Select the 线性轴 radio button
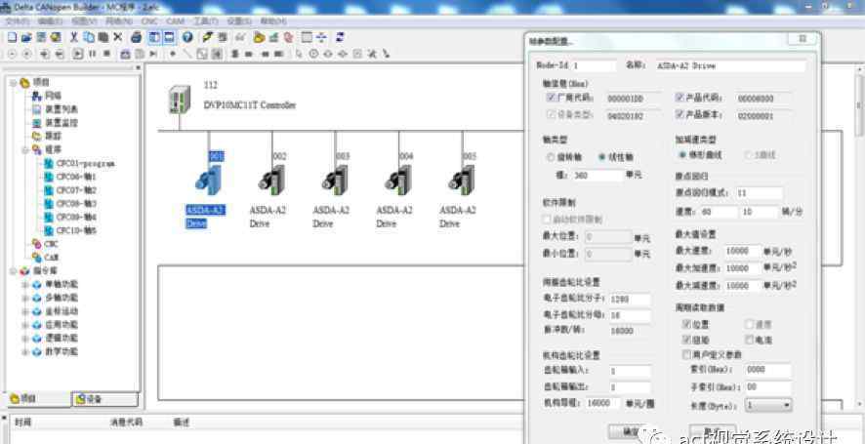865x444 pixels. (x=602, y=157)
